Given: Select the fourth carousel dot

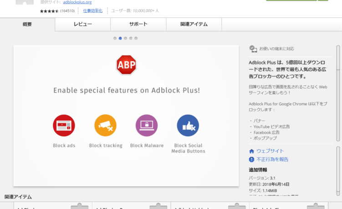Looking at the screenshot, I should click(x=131, y=38).
